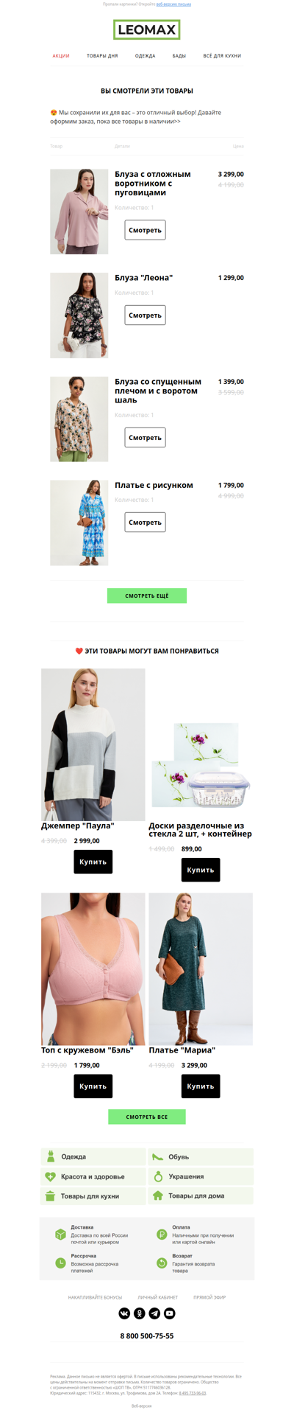Open the Личный кабинет link
294x1424 pixels.
[158, 1297]
